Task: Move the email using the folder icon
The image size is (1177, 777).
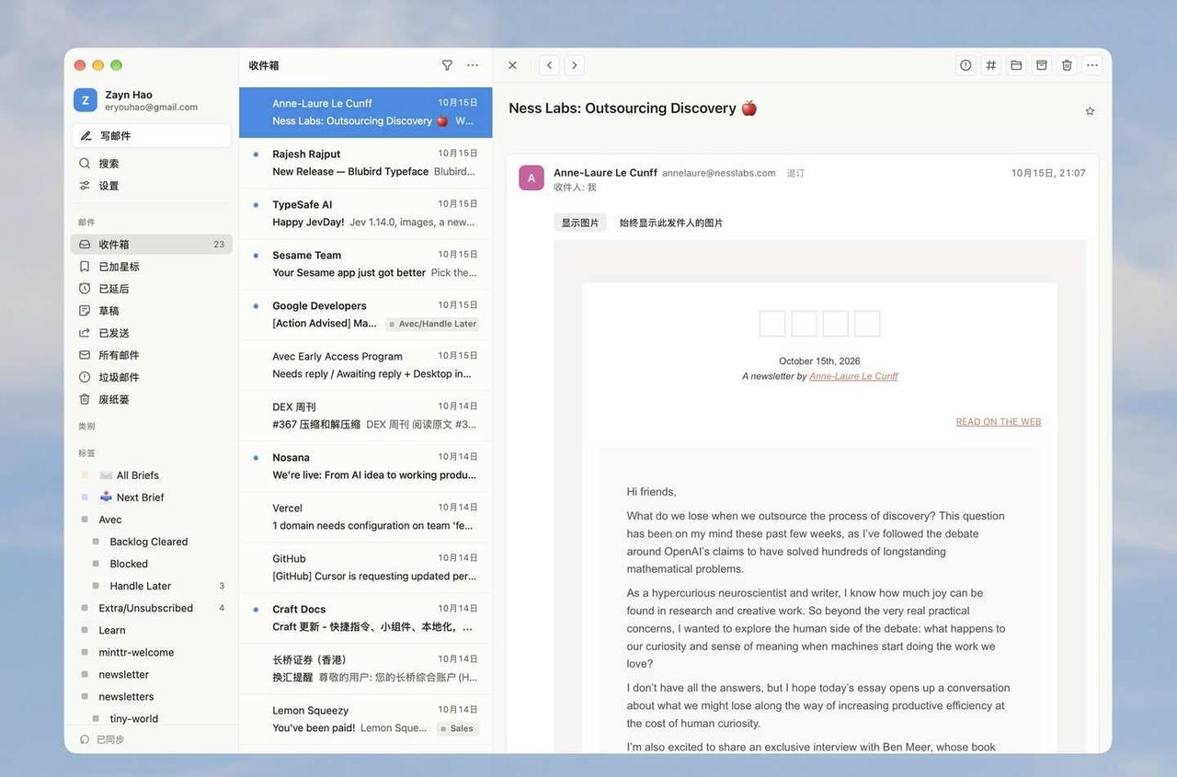Action: [1016, 65]
